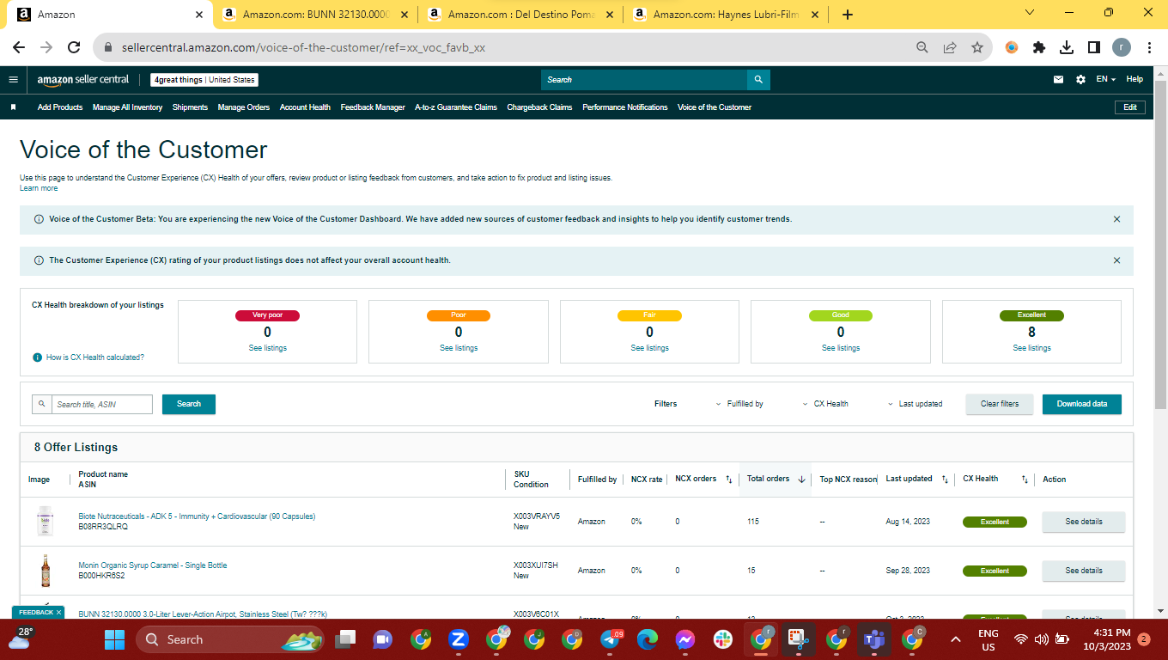Share this page from the address bar
Image resolution: width=1168 pixels, height=660 pixels.
click(x=950, y=48)
